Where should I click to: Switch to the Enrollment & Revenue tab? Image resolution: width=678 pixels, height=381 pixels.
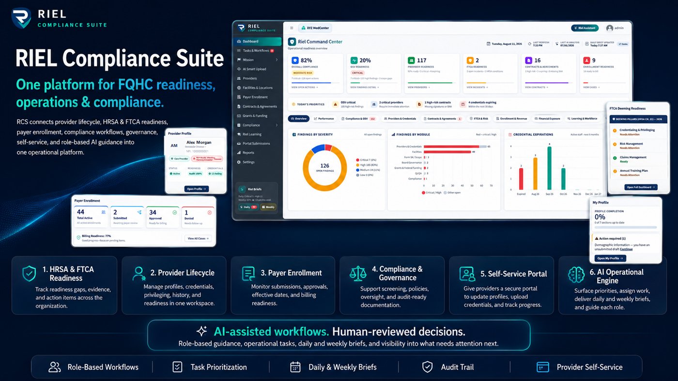pyautogui.click(x=511, y=118)
